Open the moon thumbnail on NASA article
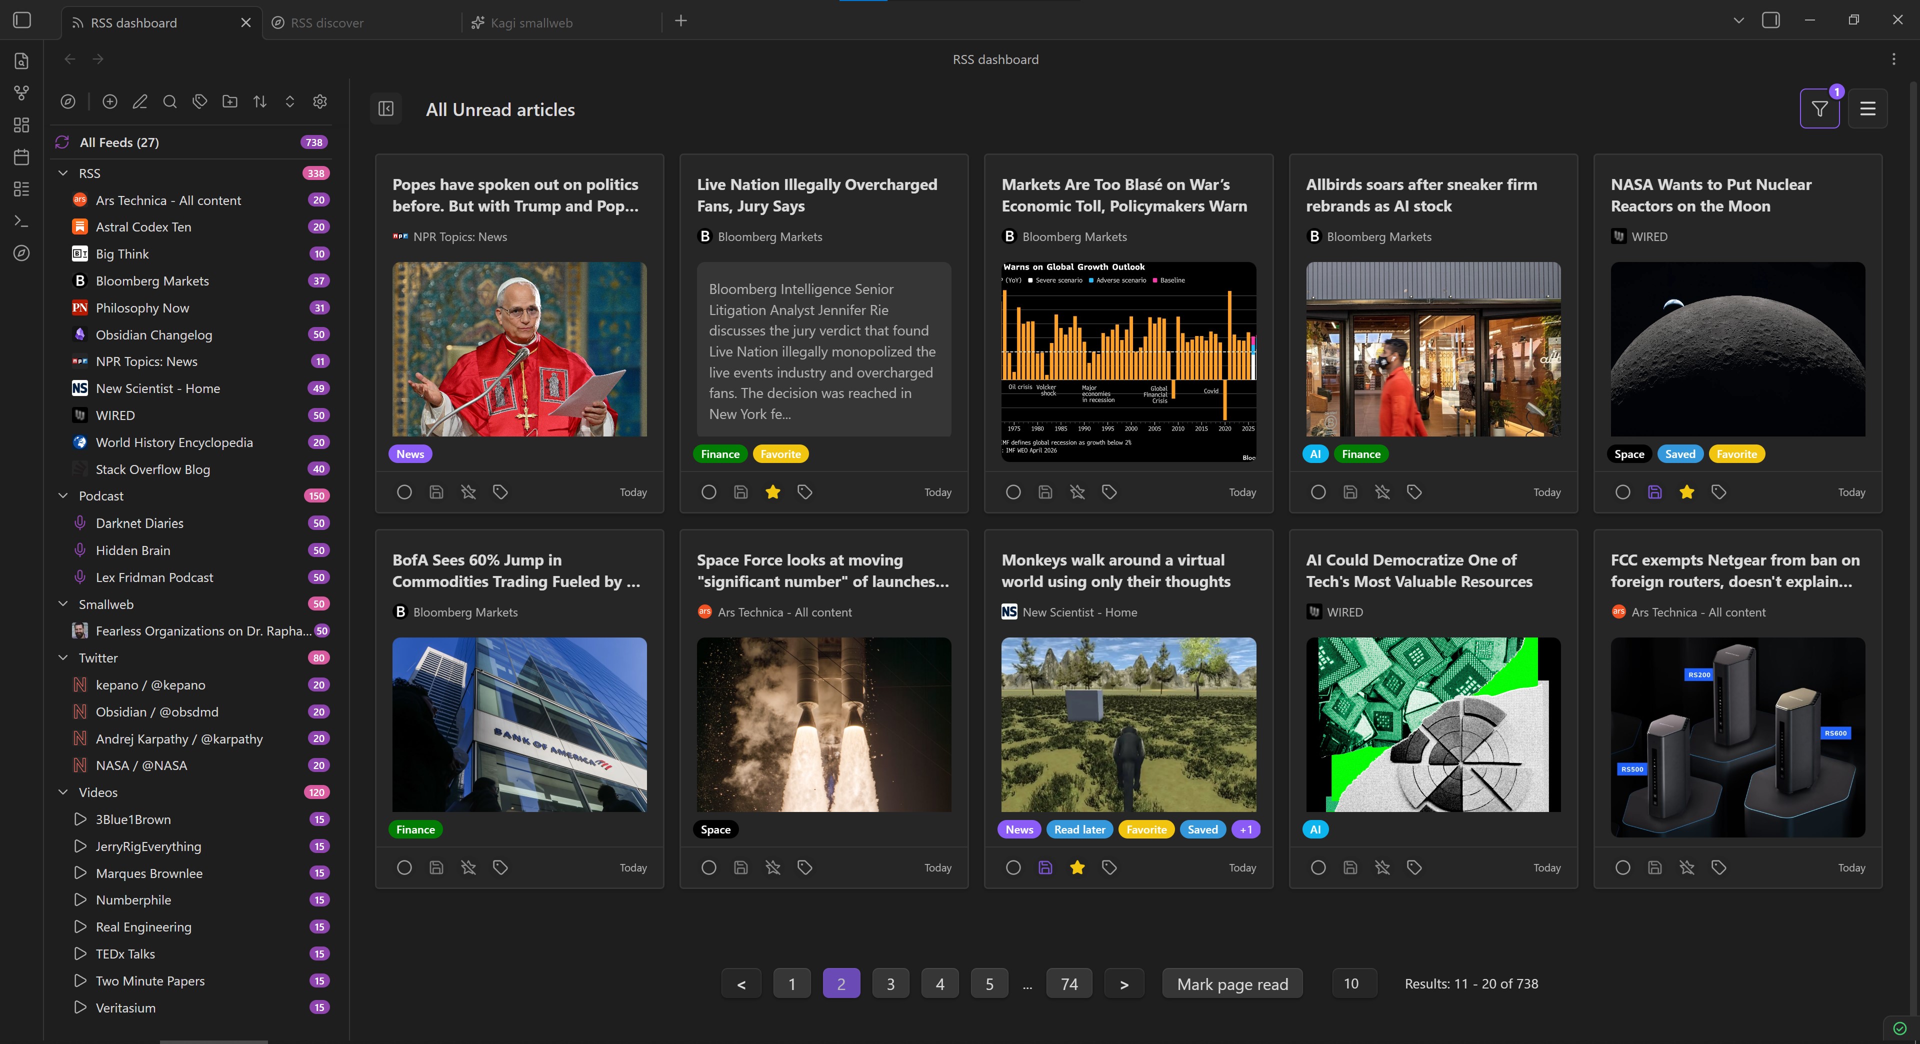 point(1737,348)
